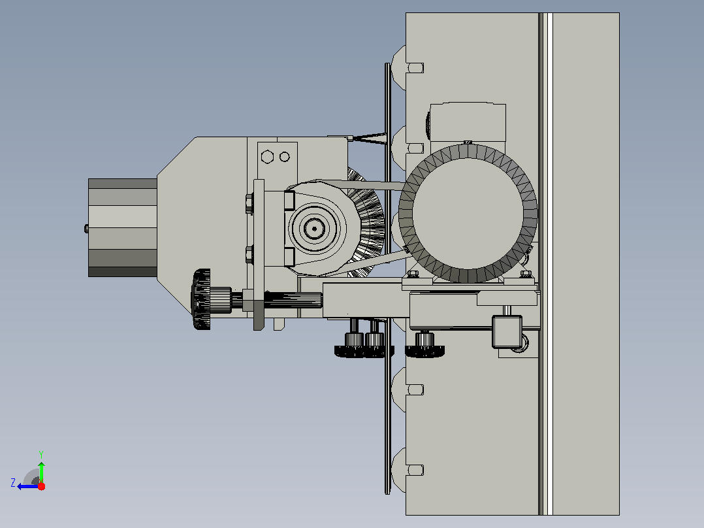Select the square clamp block below the motor
704x528 pixels.
507,331
